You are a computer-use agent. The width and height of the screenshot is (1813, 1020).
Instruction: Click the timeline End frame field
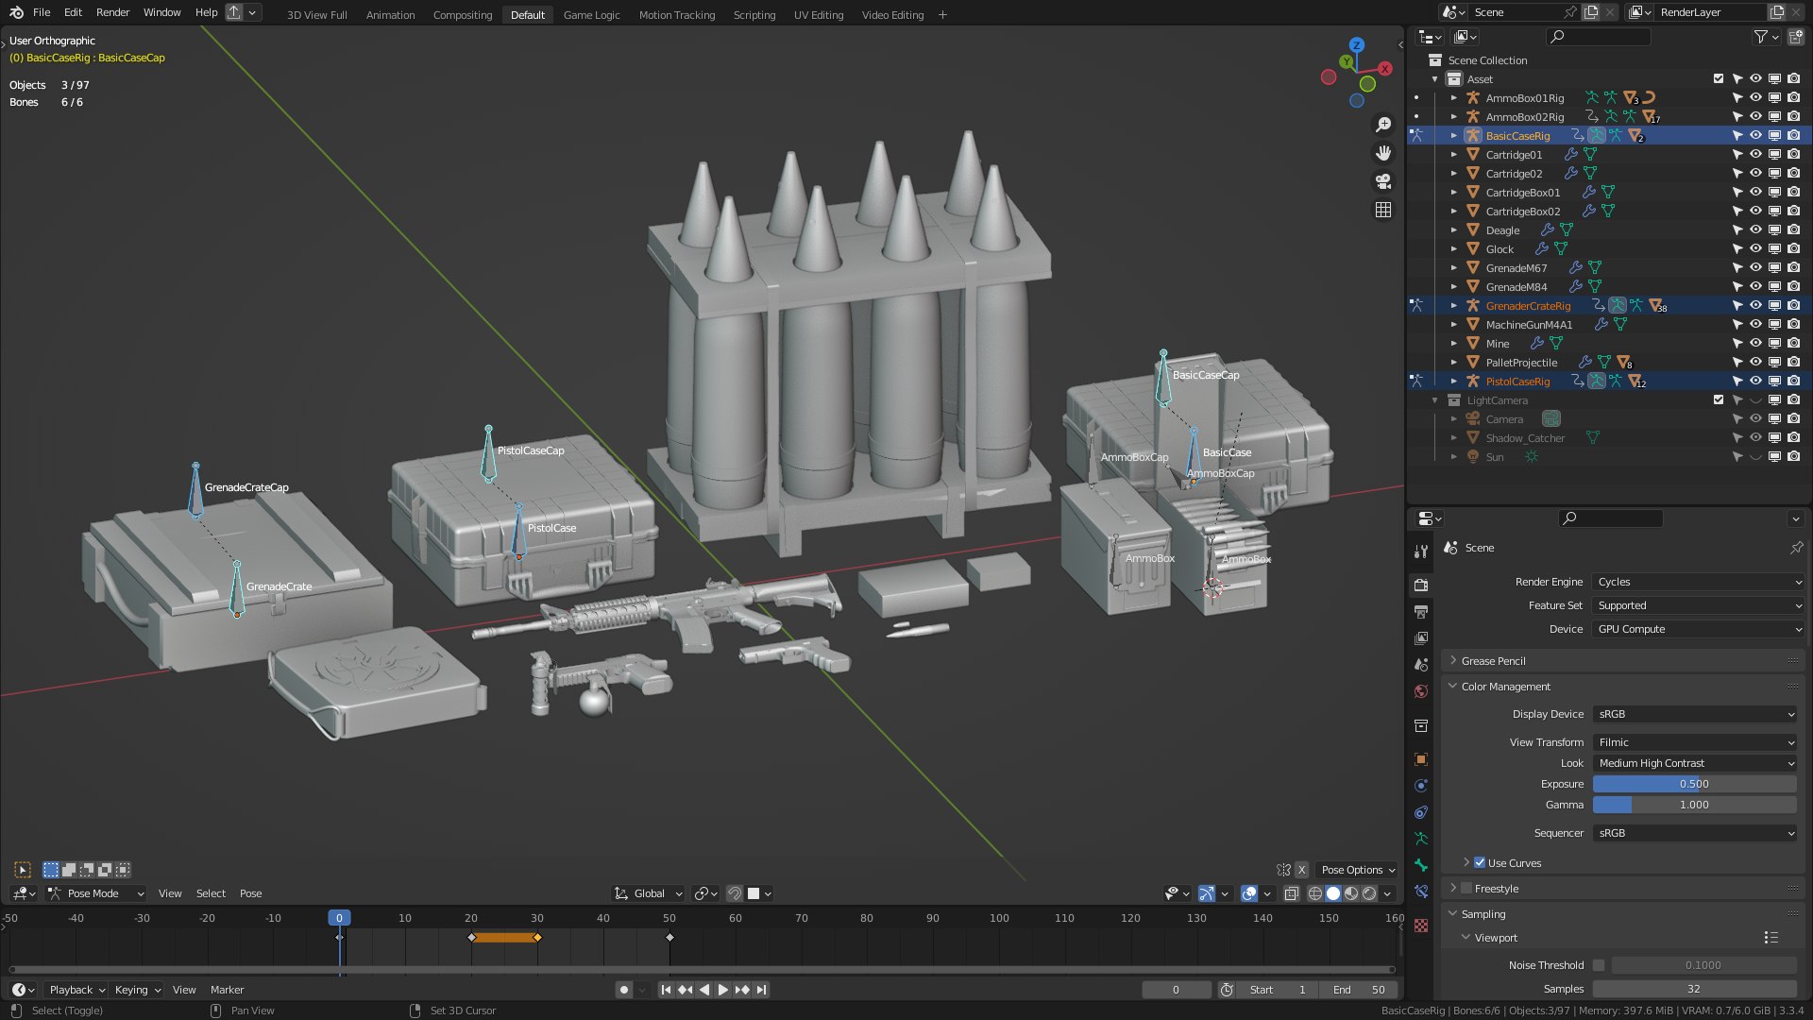[x=1360, y=990]
